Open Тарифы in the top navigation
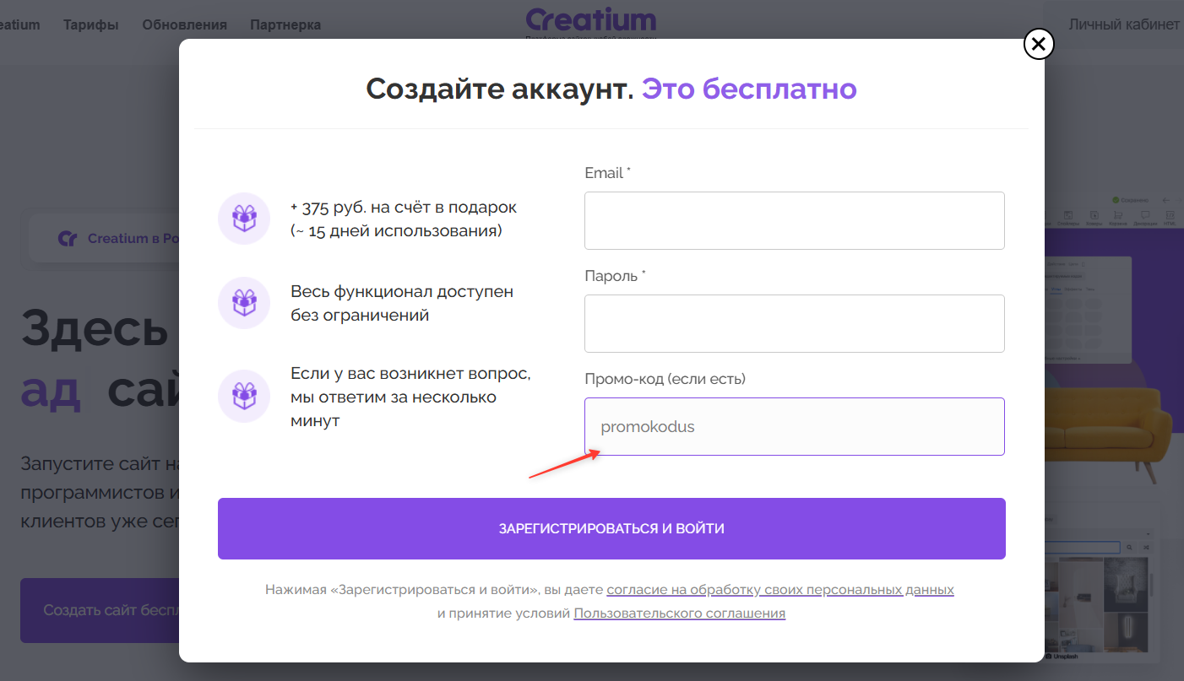The height and width of the screenshot is (681, 1184). point(90,24)
